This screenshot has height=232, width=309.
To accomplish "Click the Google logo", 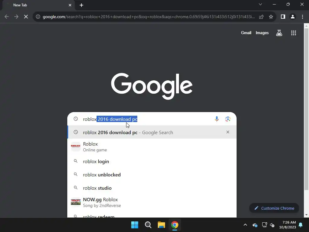I will 152,86.
